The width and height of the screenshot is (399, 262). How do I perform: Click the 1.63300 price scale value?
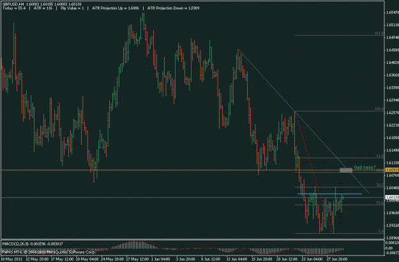(393, 87)
